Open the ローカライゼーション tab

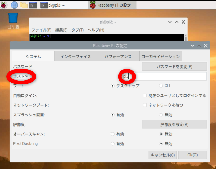161,57
